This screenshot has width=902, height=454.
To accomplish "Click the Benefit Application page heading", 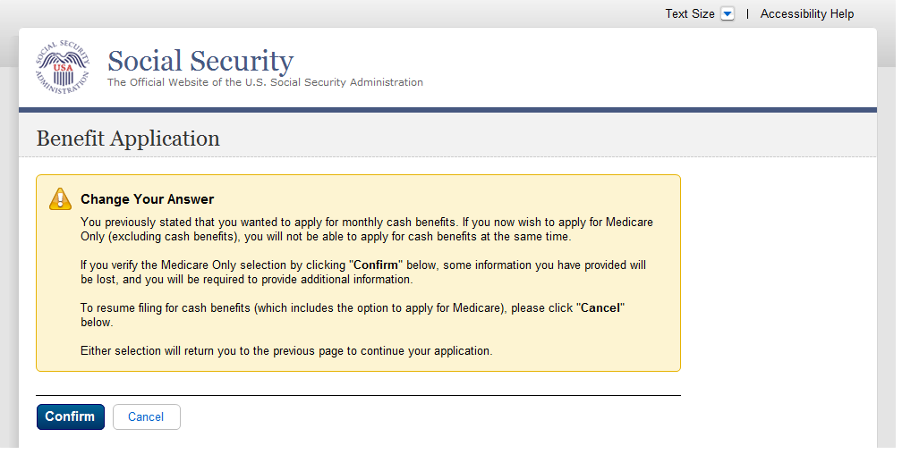I will tap(128, 139).
